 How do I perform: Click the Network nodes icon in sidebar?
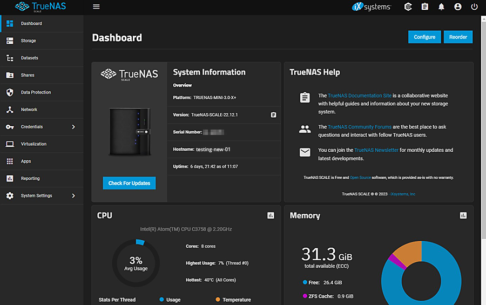[x=10, y=110]
